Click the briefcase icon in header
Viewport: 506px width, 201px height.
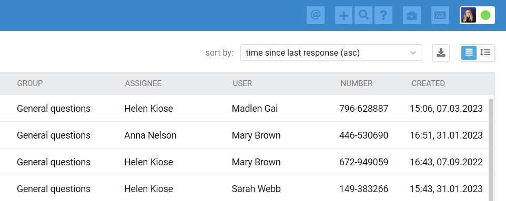(412, 15)
